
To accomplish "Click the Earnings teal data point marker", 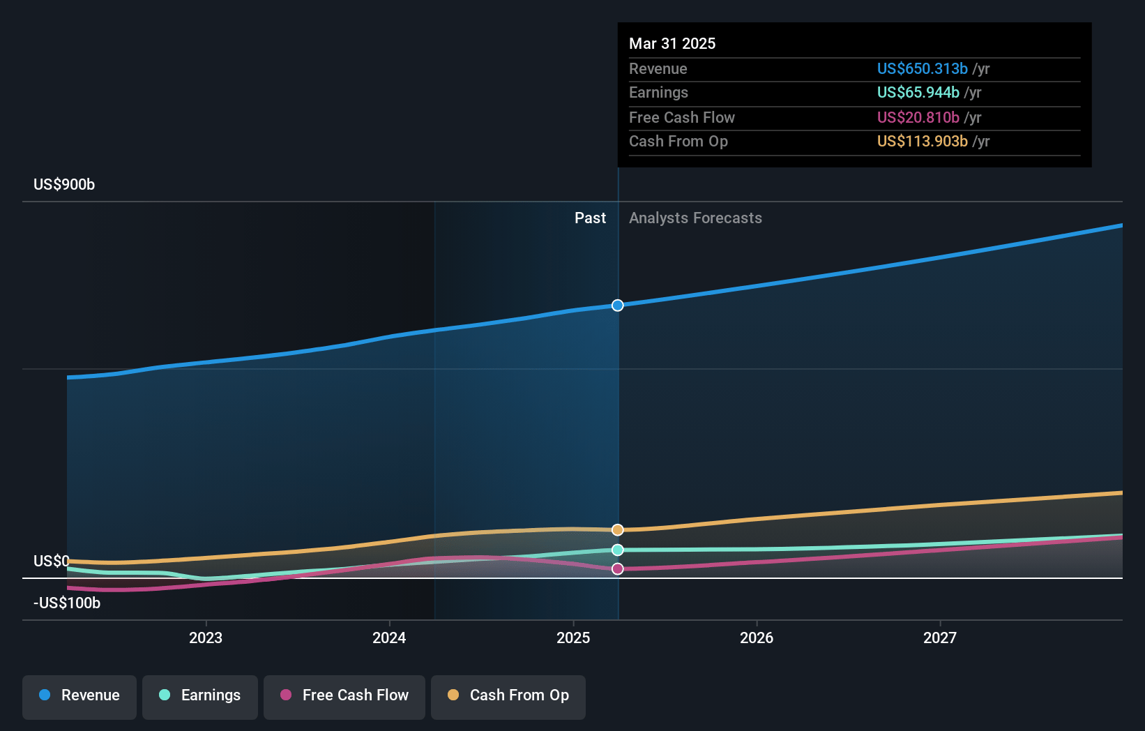I will [x=618, y=550].
